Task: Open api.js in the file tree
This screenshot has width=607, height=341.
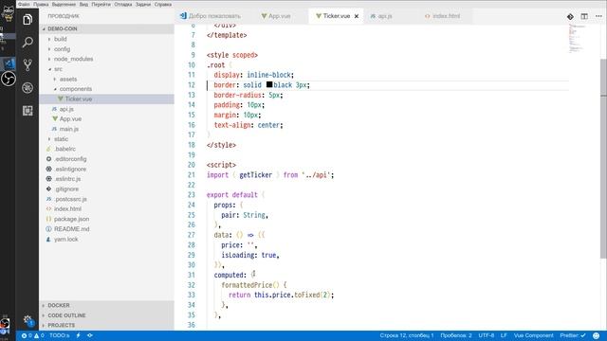Action: 106,109
